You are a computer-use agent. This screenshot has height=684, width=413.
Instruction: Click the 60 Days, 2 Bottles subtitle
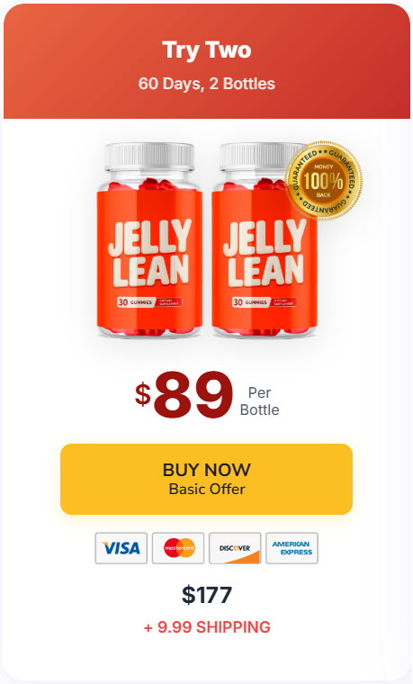click(207, 84)
